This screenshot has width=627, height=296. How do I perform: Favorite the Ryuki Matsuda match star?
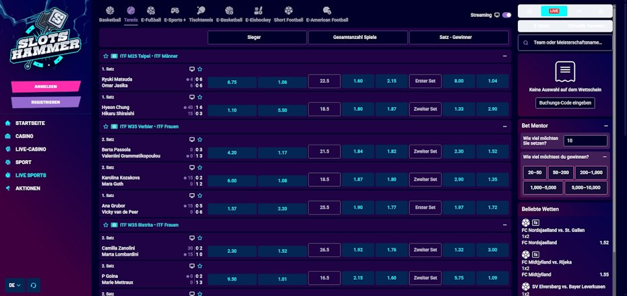tap(200, 69)
